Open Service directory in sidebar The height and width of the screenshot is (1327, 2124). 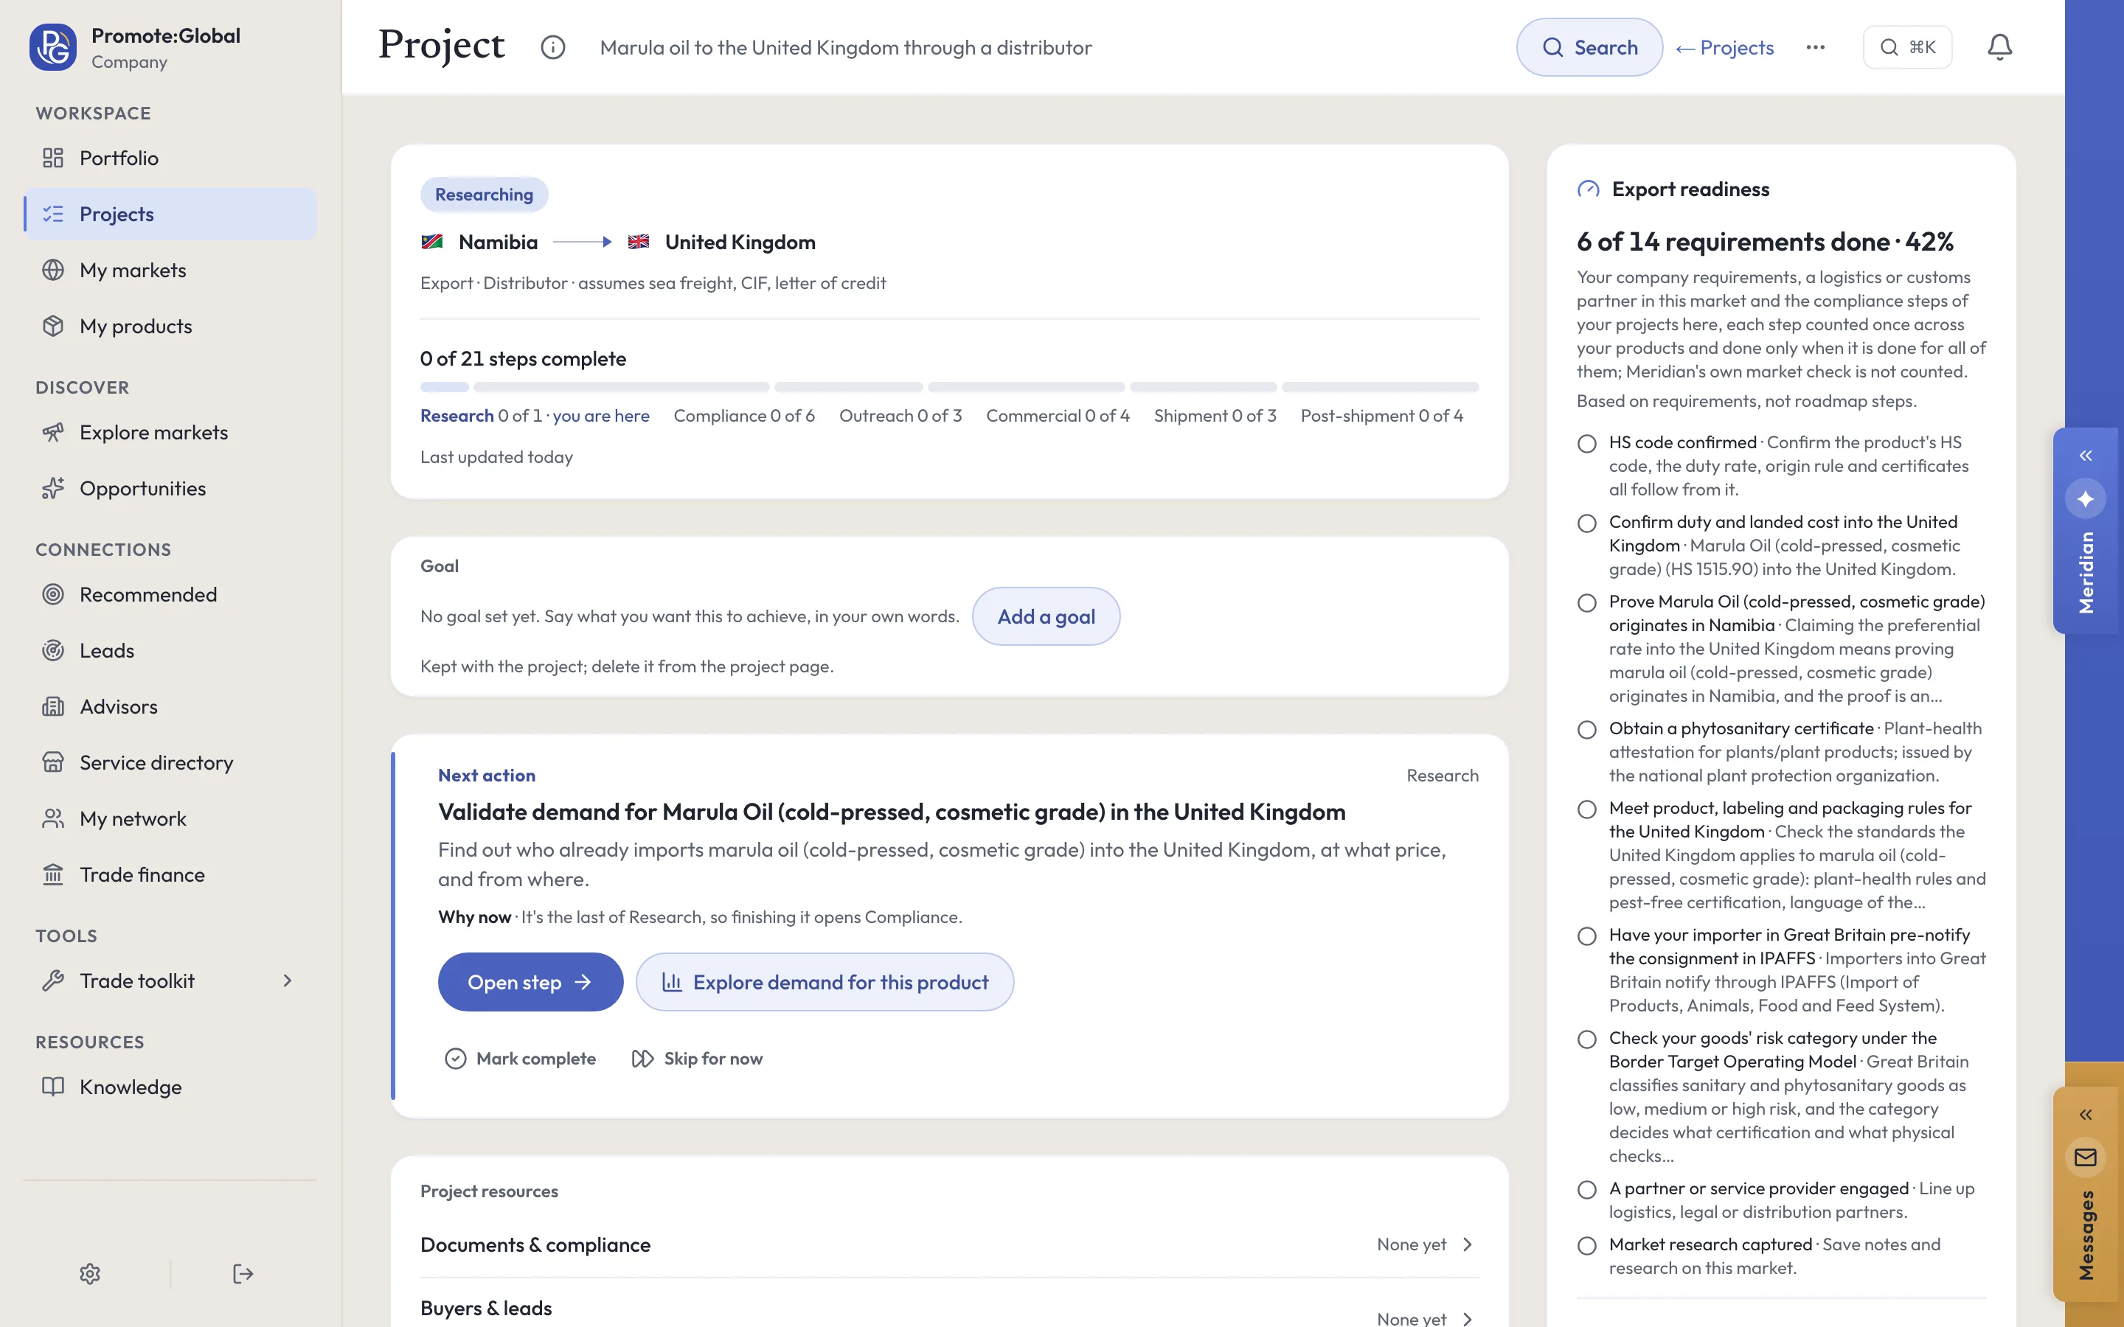(x=170, y=763)
